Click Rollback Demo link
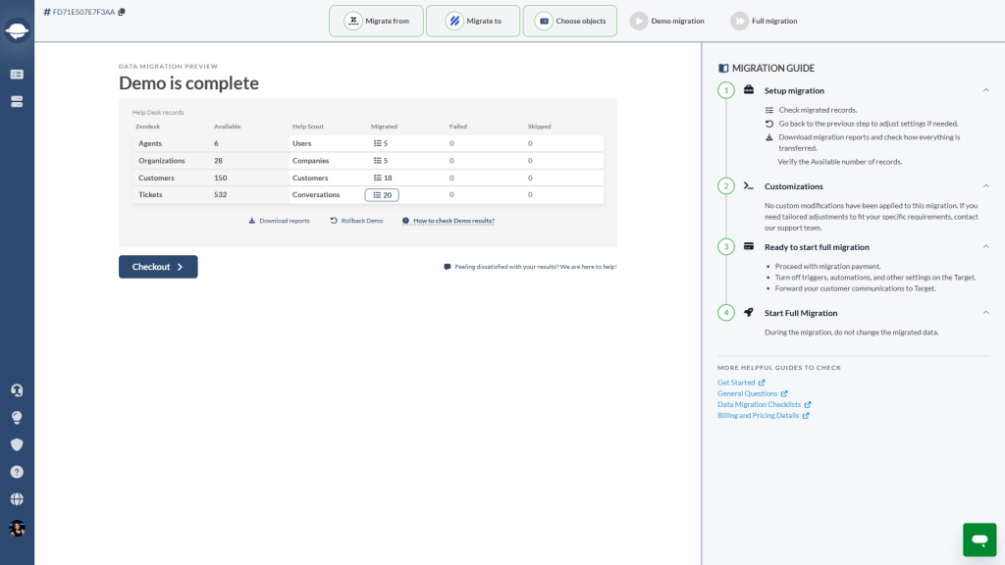This screenshot has width=1005, height=565. click(x=356, y=221)
